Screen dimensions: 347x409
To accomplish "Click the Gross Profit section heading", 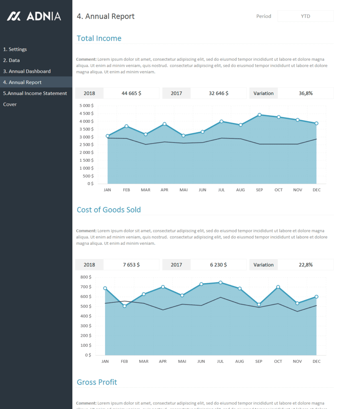I will pyautogui.click(x=97, y=382).
